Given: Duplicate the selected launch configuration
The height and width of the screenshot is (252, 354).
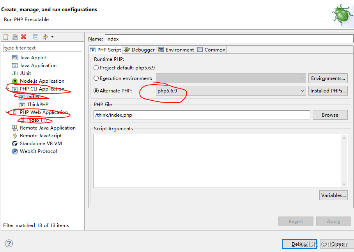Looking at the screenshot, I should pyautogui.click(x=15, y=37).
